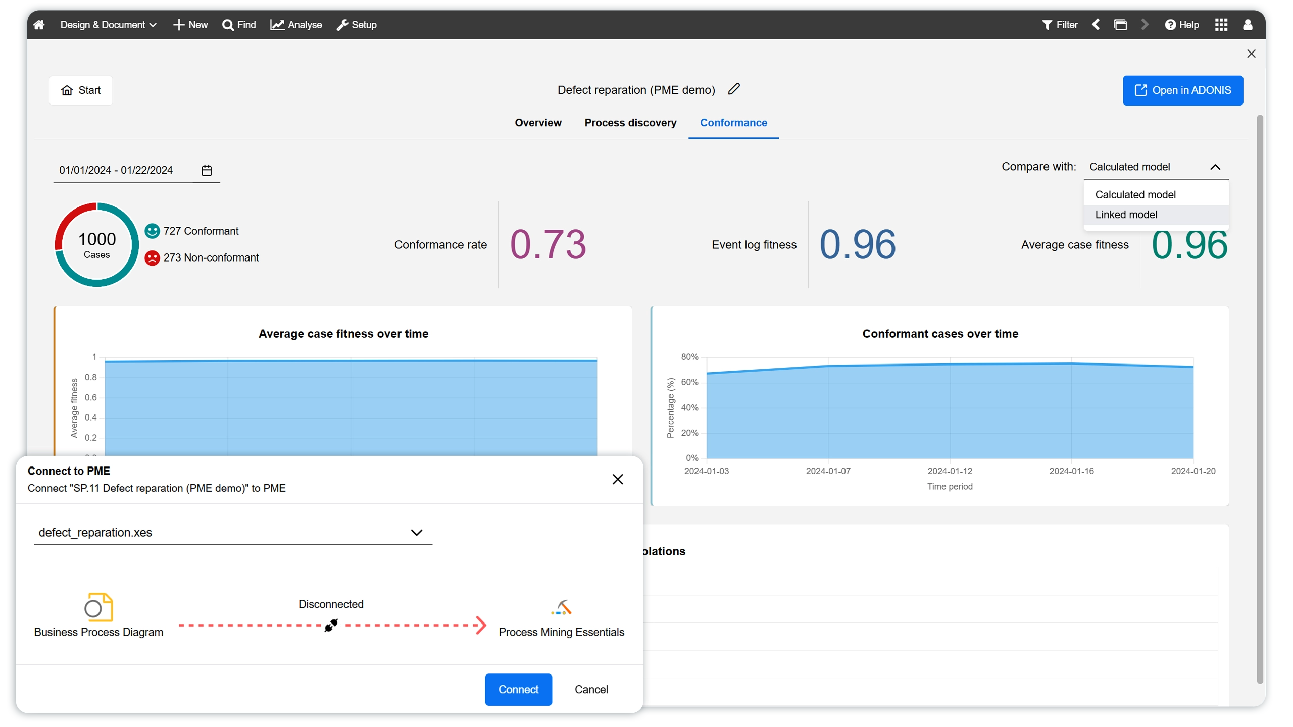This screenshot has width=1293, height=727.
Task: Collapse the Compare with dropdown
Action: tap(1215, 167)
